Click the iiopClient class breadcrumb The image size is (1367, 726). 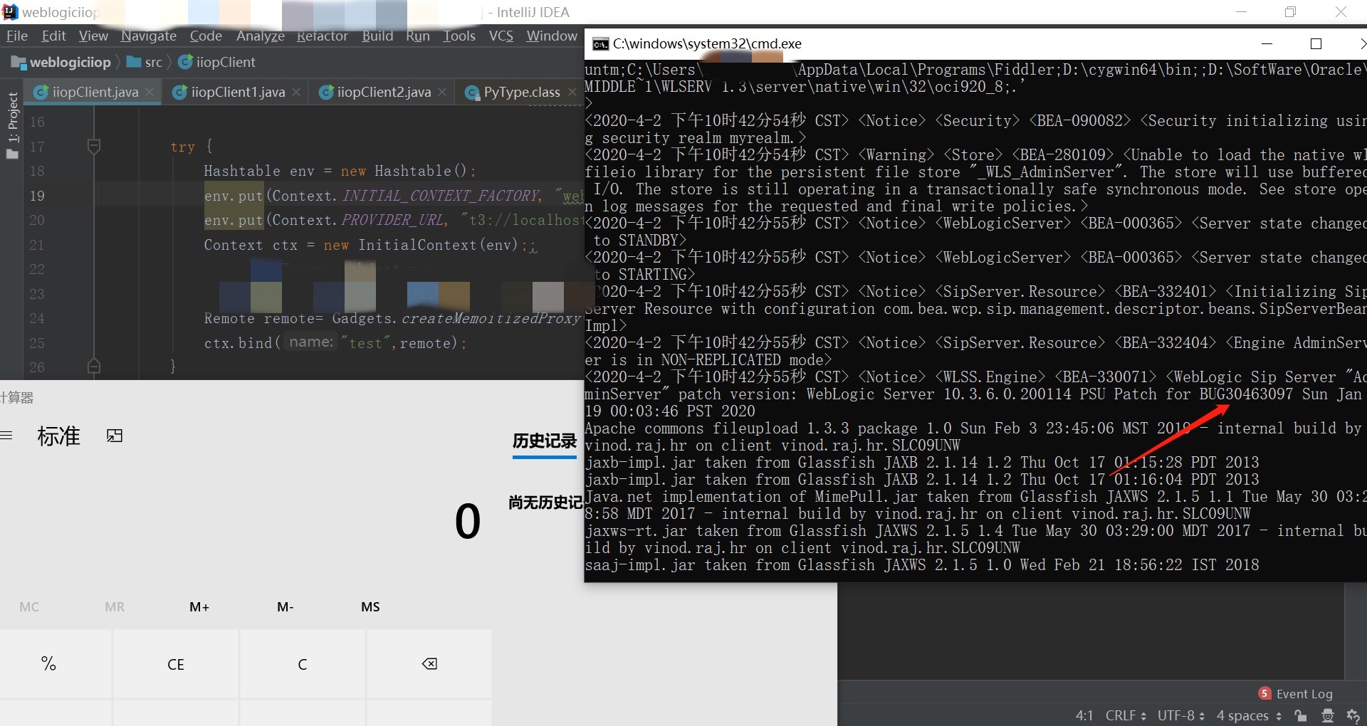click(x=217, y=62)
